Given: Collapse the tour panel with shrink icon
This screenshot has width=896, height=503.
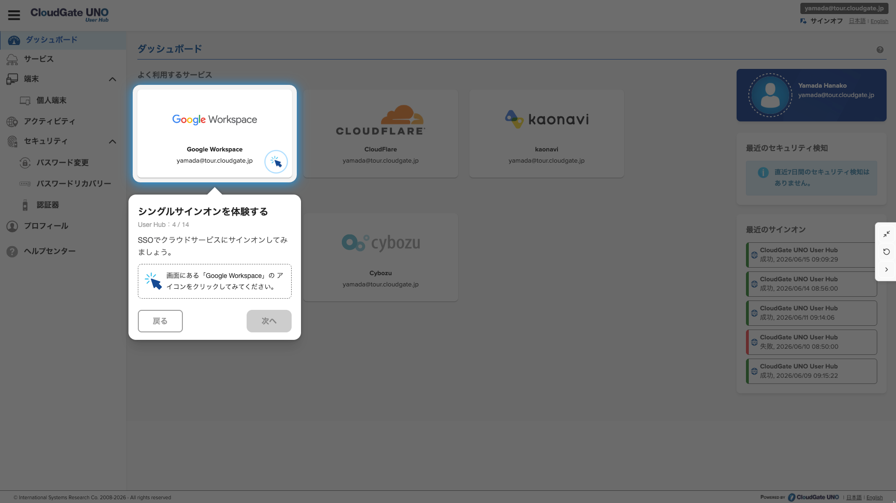Looking at the screenshot, I should click(x=886, y=234).
